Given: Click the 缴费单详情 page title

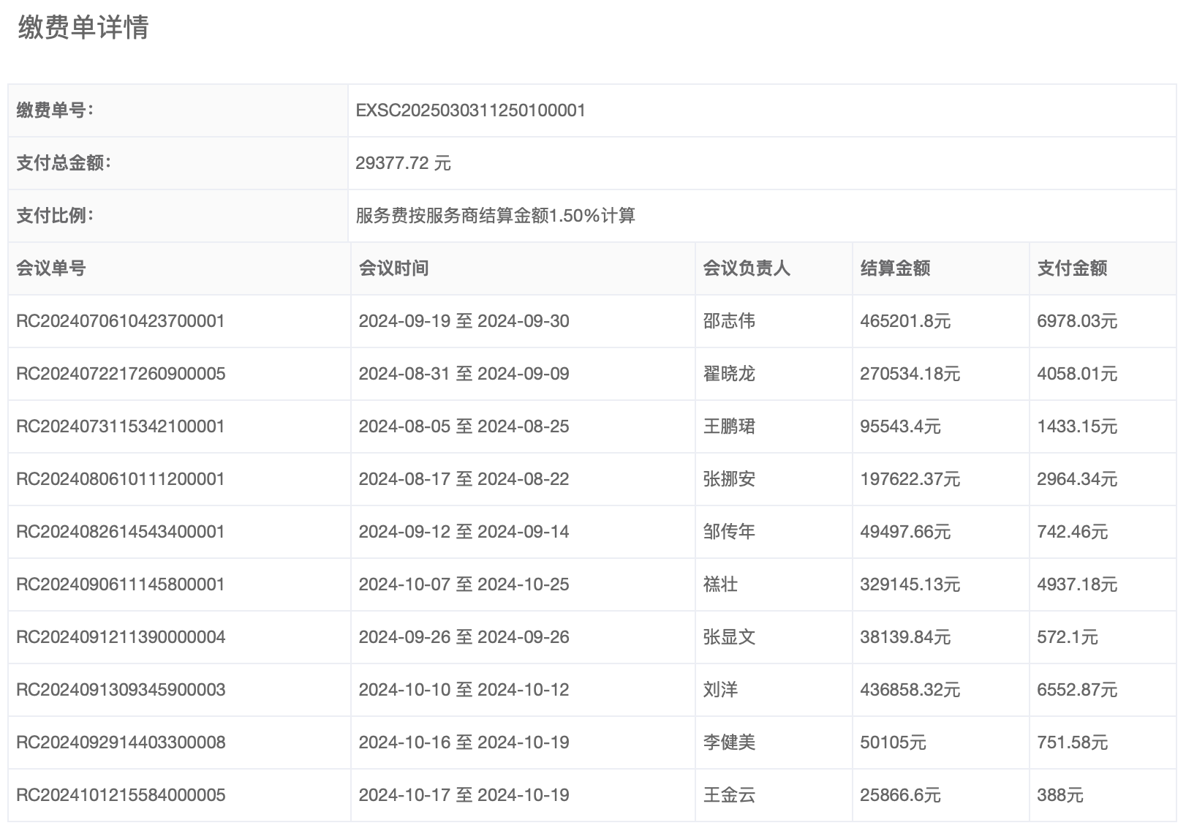Looking at the screenshot, I should (83, 28).
